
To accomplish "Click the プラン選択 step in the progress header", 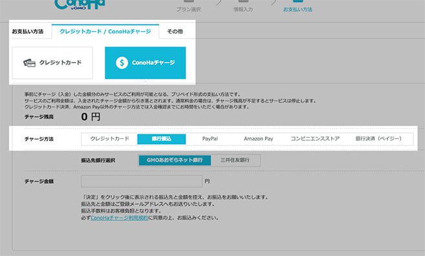I will click(189, 6).
